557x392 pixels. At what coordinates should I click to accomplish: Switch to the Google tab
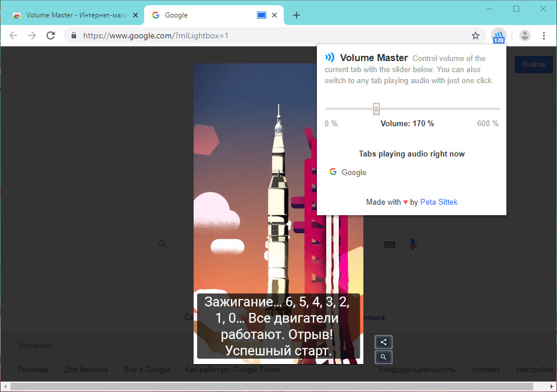(214, 15)
